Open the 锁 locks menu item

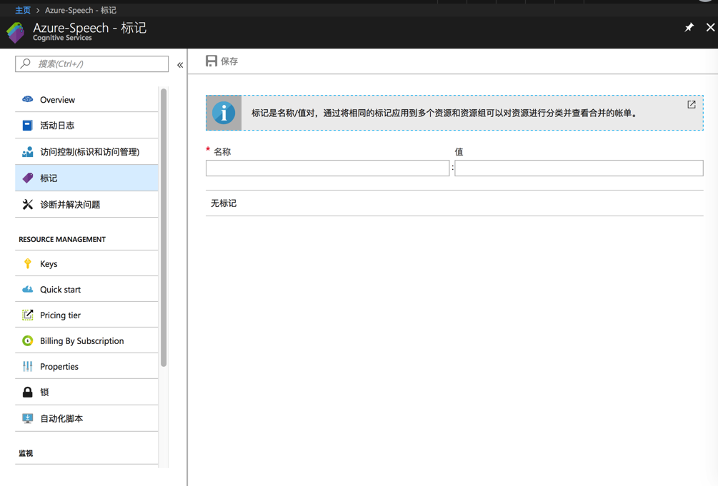86,393
